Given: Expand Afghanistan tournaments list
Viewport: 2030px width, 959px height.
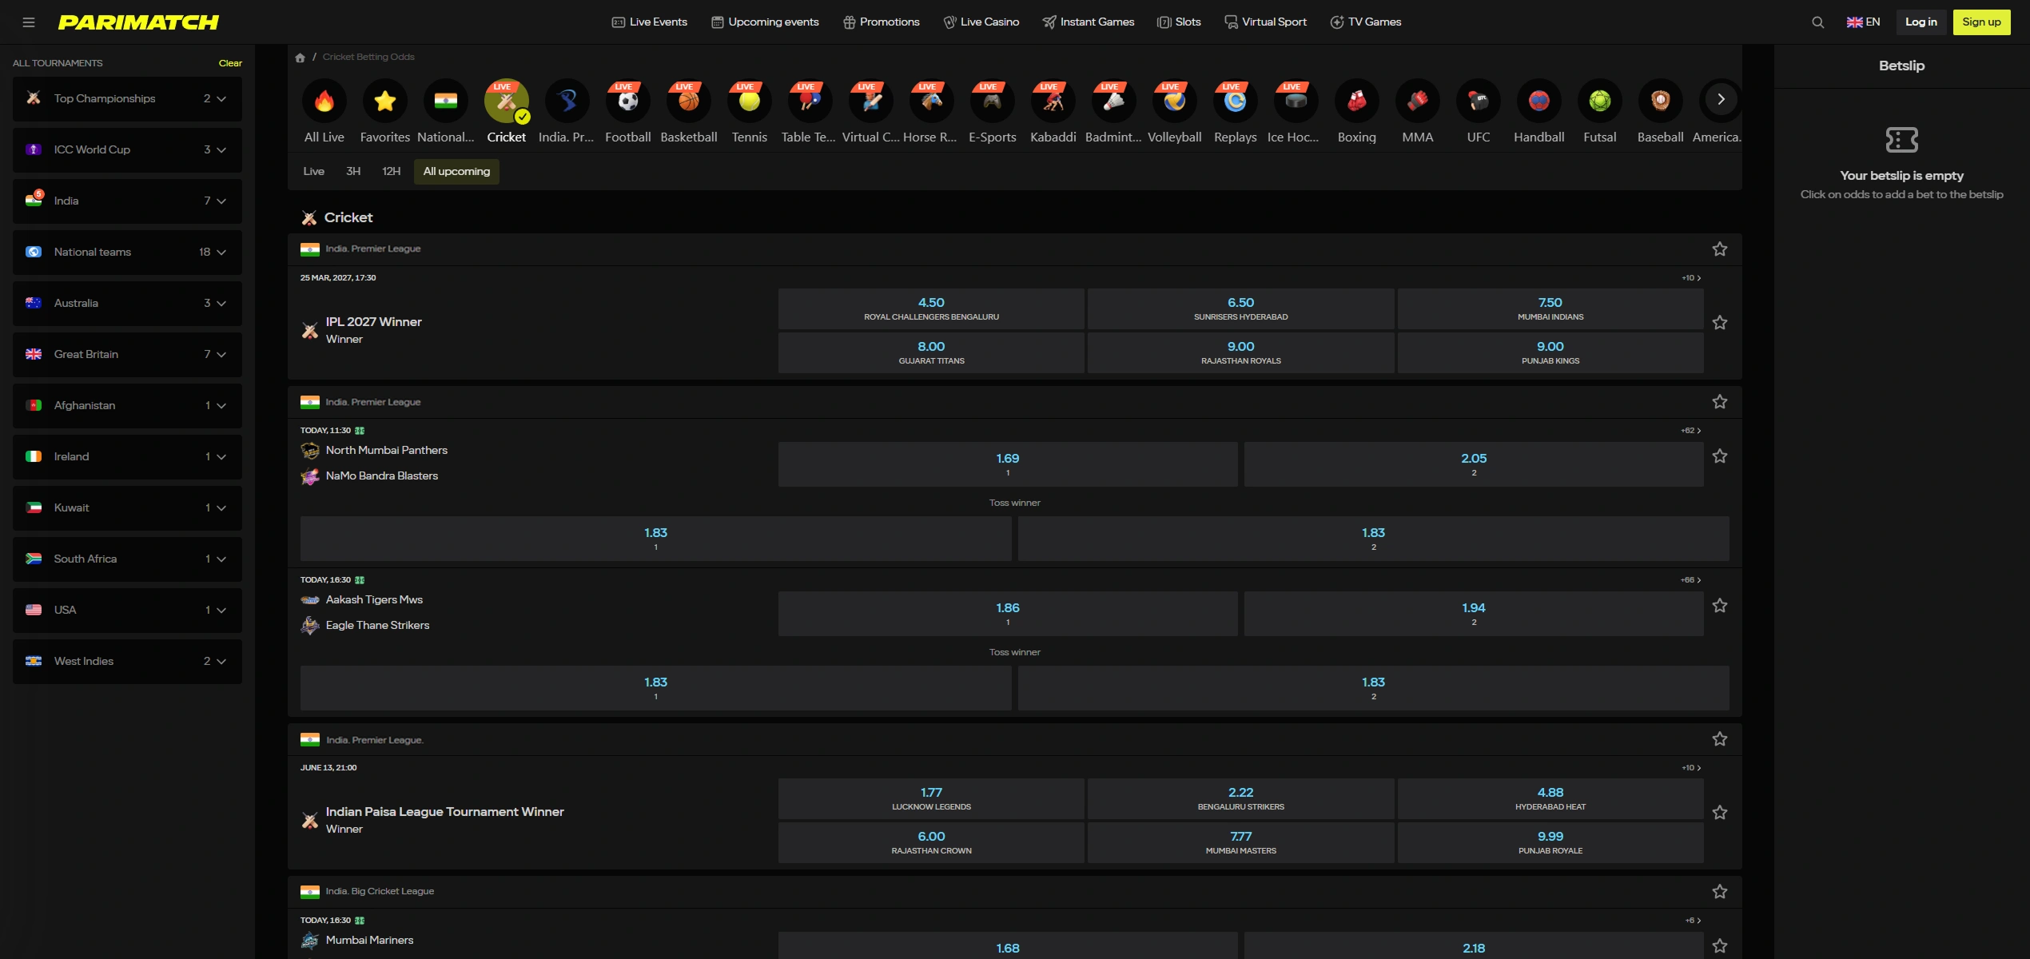Looking at the screenshot, I should tap(127, 406).
